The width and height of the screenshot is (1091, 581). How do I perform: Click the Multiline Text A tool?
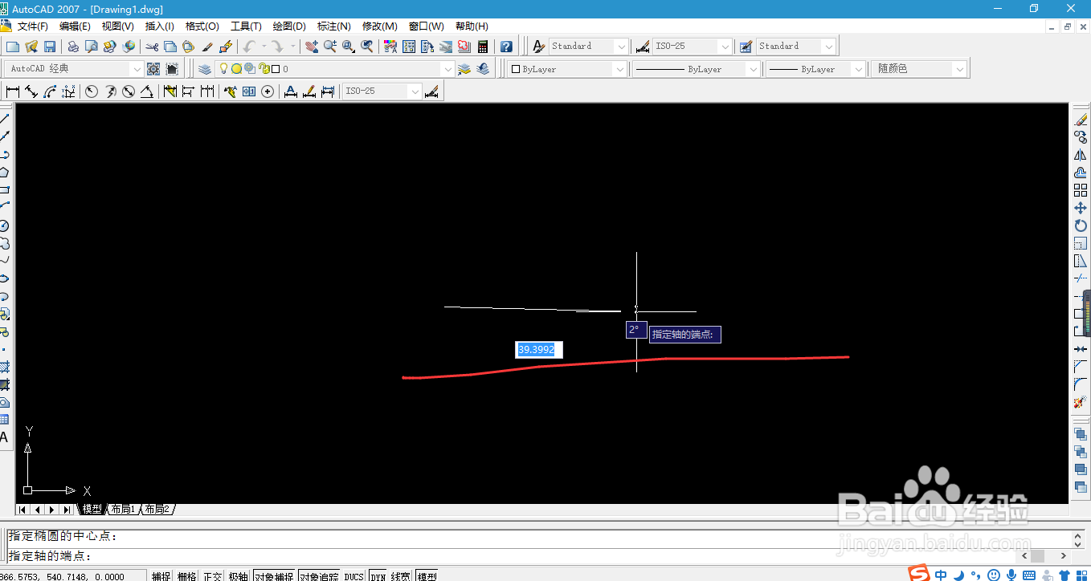tap(4, 437)
